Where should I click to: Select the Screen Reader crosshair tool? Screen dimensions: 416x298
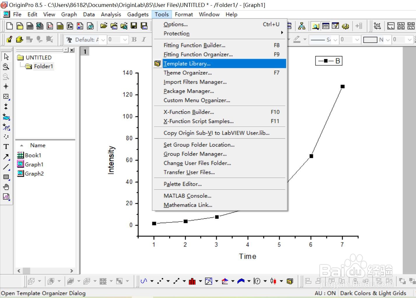[6, 86]
